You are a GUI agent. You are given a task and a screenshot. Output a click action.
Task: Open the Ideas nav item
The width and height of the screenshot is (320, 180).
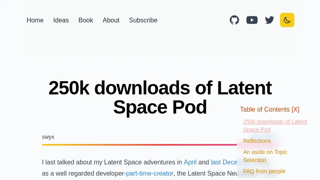(61, 20)
